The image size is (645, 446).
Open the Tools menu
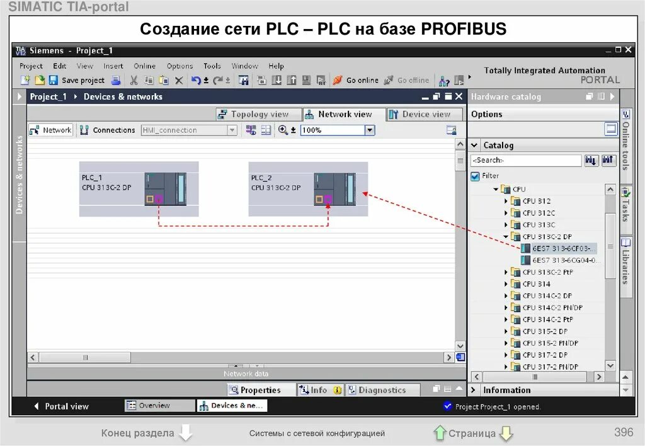pyautogui.click(x=212, y=66)
